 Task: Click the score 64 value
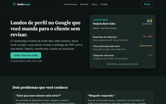coord(150,21)
